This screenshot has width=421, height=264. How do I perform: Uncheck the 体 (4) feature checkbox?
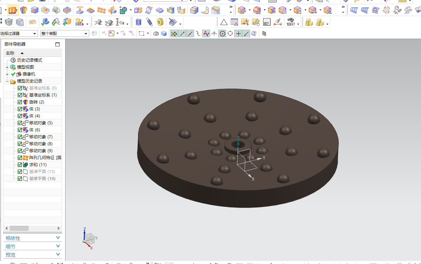click(20, 116)
